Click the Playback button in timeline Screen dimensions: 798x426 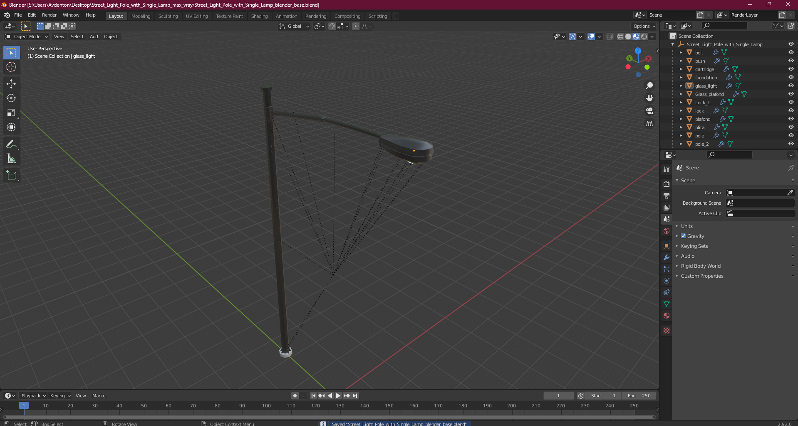click(33, 396)
